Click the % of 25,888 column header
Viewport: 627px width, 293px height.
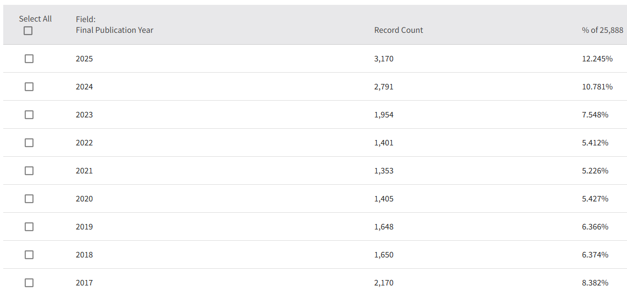[x=602, y=30]
